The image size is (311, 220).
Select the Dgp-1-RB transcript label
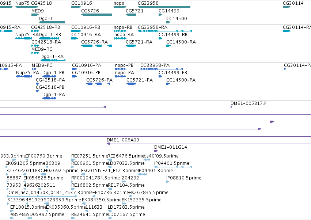[50, 34]
